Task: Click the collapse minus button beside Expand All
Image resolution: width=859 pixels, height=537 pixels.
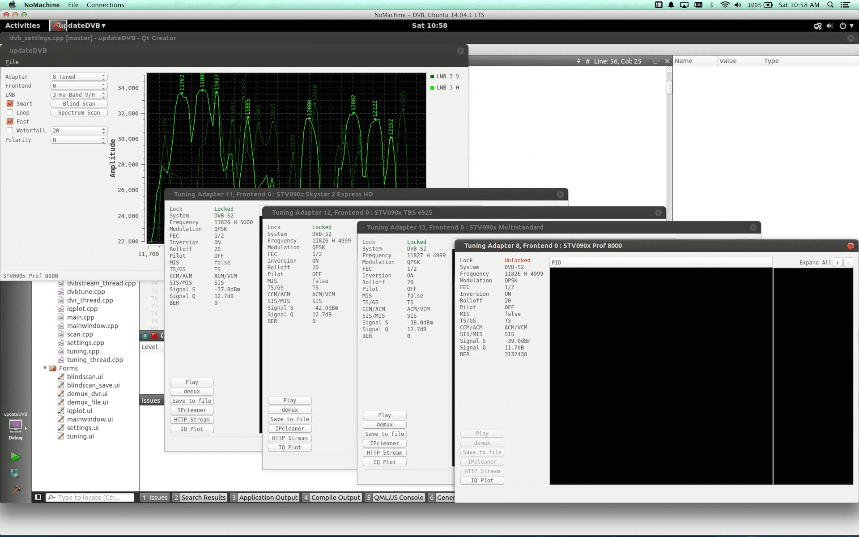Action: click(x=848, y=263)
